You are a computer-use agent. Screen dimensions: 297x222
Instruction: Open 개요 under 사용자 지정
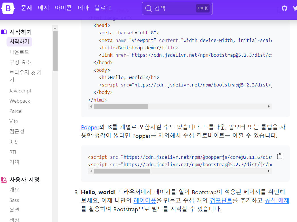[x=14, y=190]
